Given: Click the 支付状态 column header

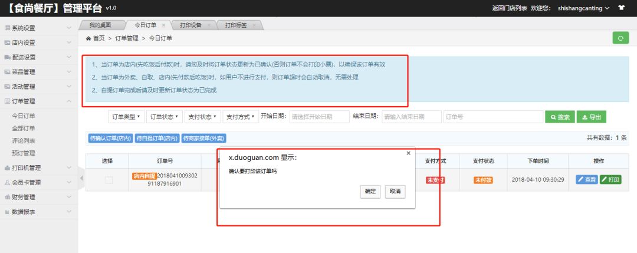Looking at the screenshot, I should 484,161.
